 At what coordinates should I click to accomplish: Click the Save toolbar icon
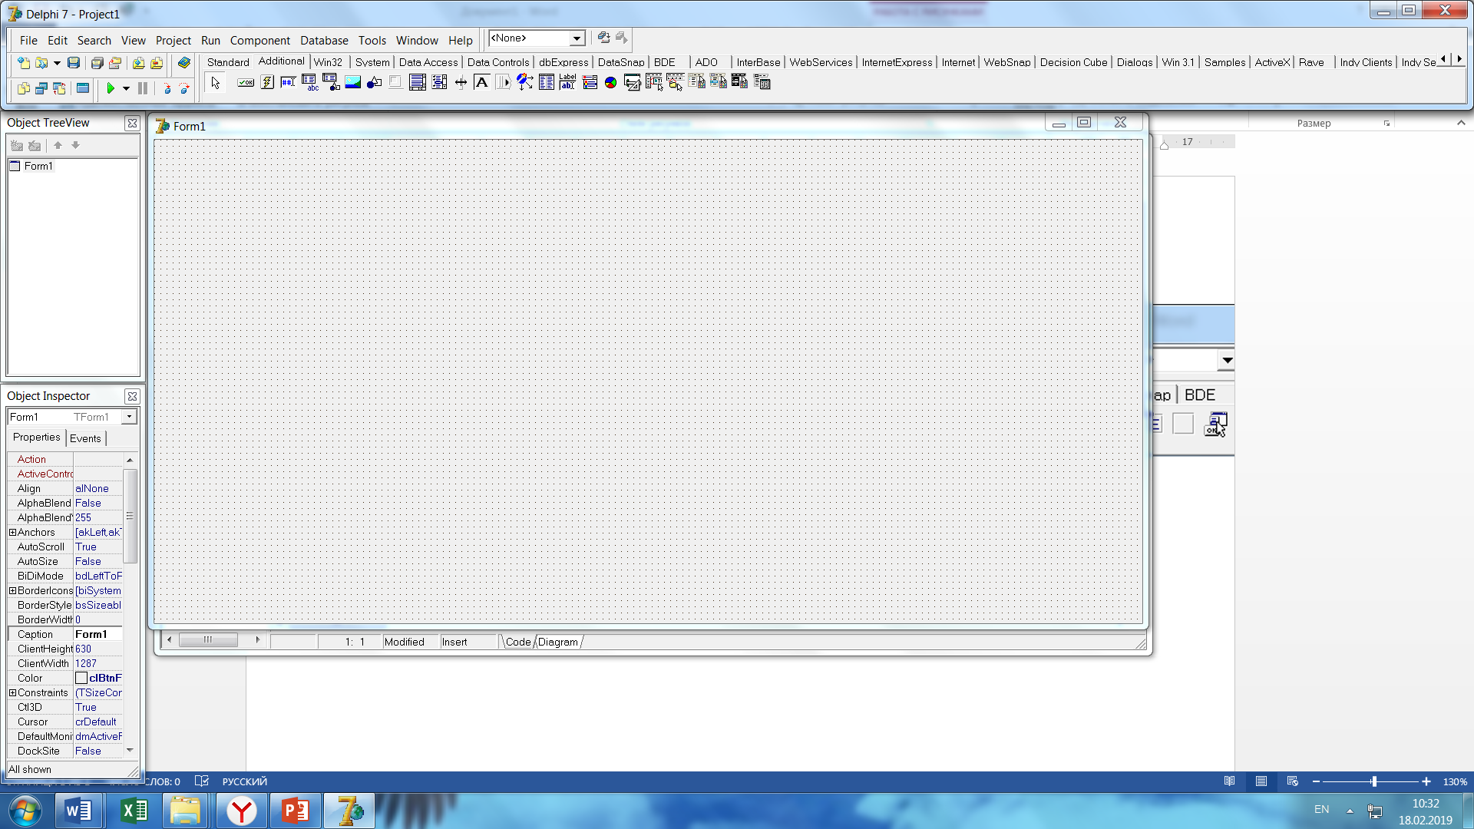[74, 63]
